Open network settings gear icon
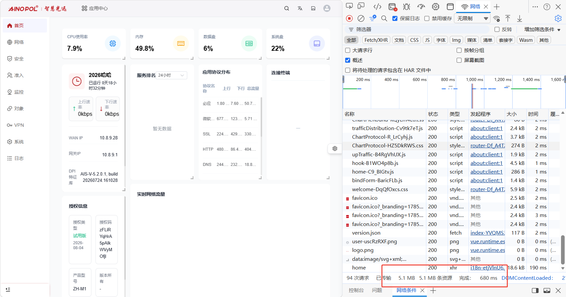This screenshot has width=566, height=297. pyautogui.click(x=558, y=18)
